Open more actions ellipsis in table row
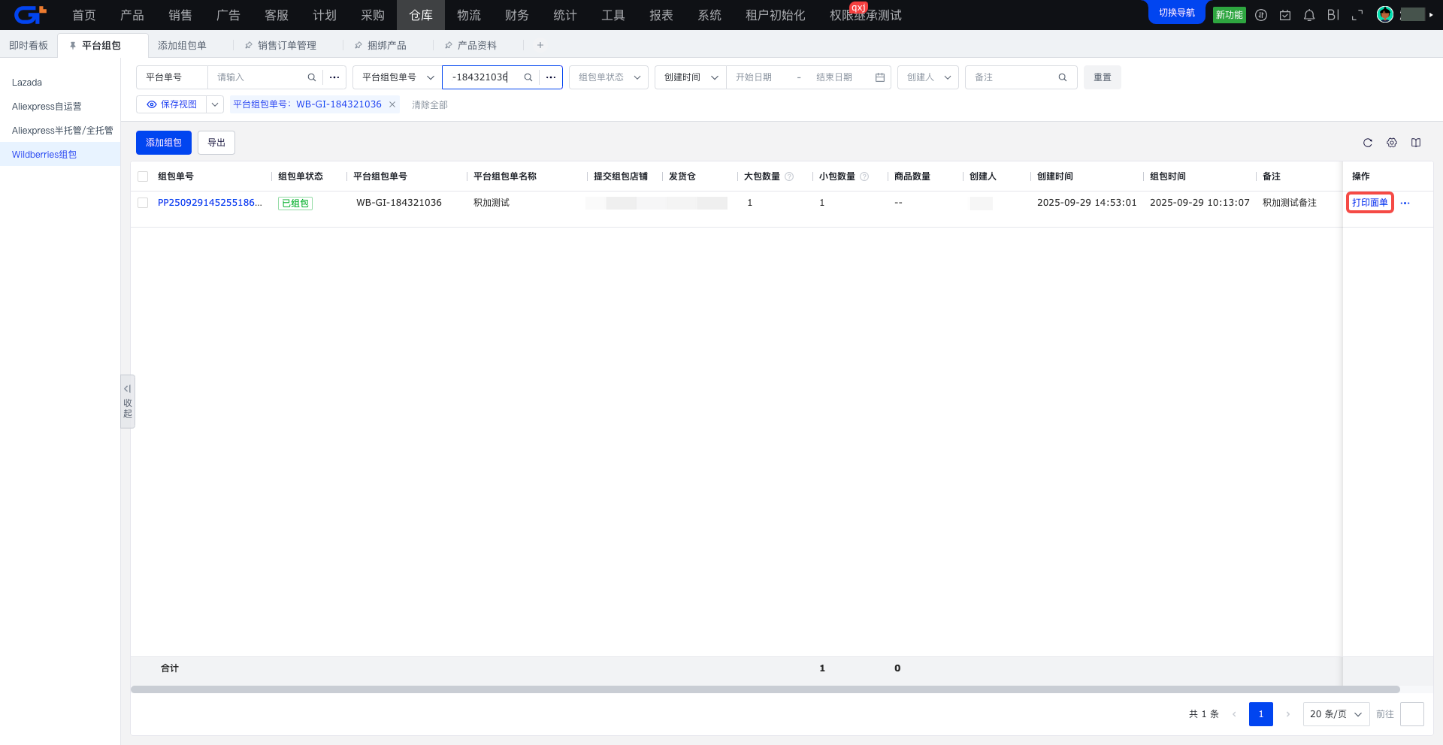This screenshot has height=745, width=1443. (x=1405, y=203)
